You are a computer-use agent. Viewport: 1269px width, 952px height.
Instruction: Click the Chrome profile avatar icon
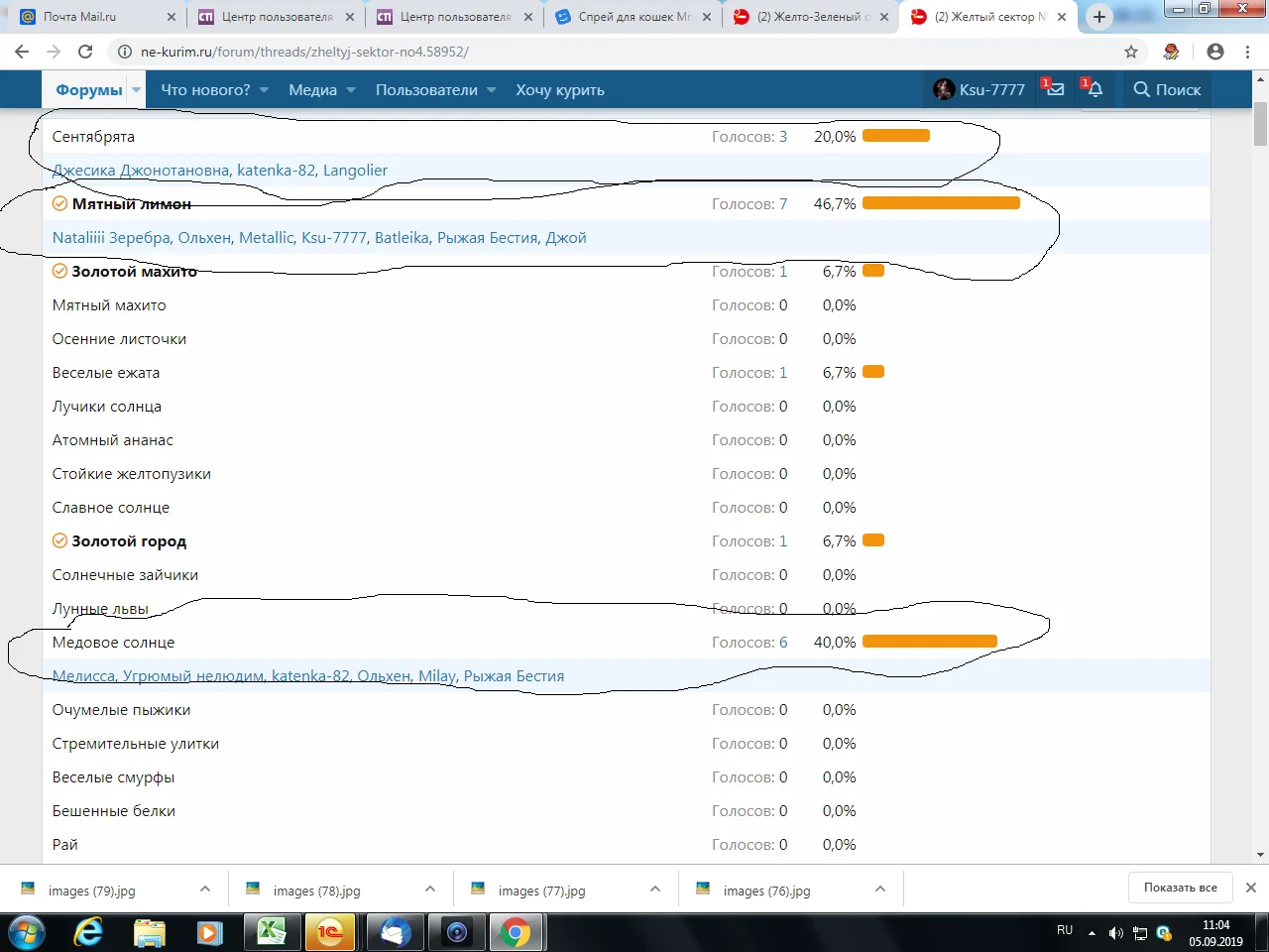[x=1215, y=52]
